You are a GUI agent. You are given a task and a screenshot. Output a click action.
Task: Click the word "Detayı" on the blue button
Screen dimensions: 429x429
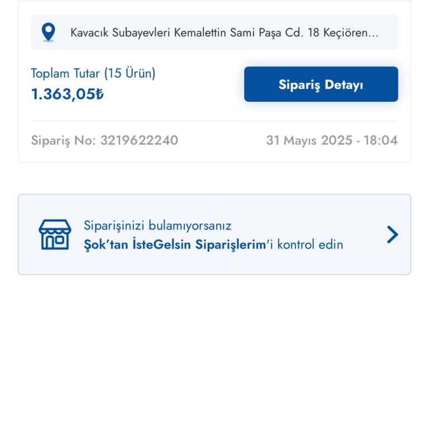click(x=344, y=84)
